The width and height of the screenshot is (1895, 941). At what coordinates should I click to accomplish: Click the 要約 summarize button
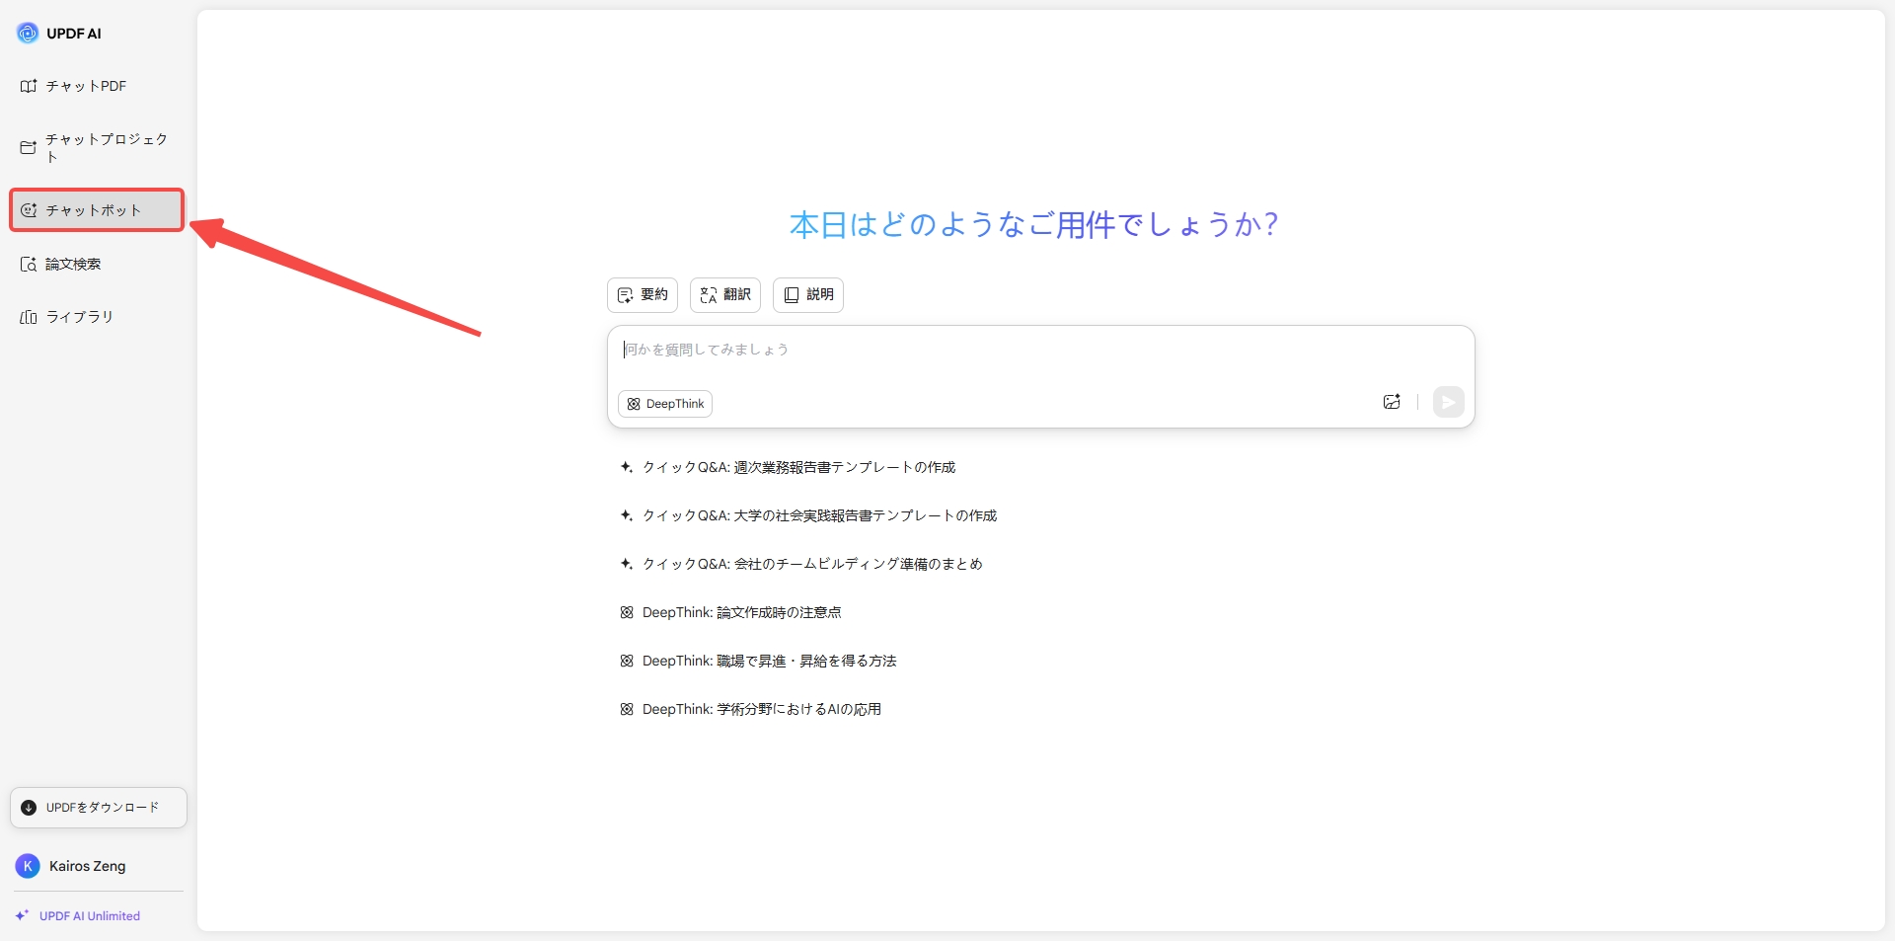tap(643, 294)
